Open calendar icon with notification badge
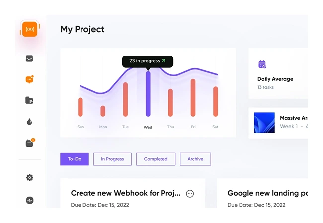 [30, 143]
